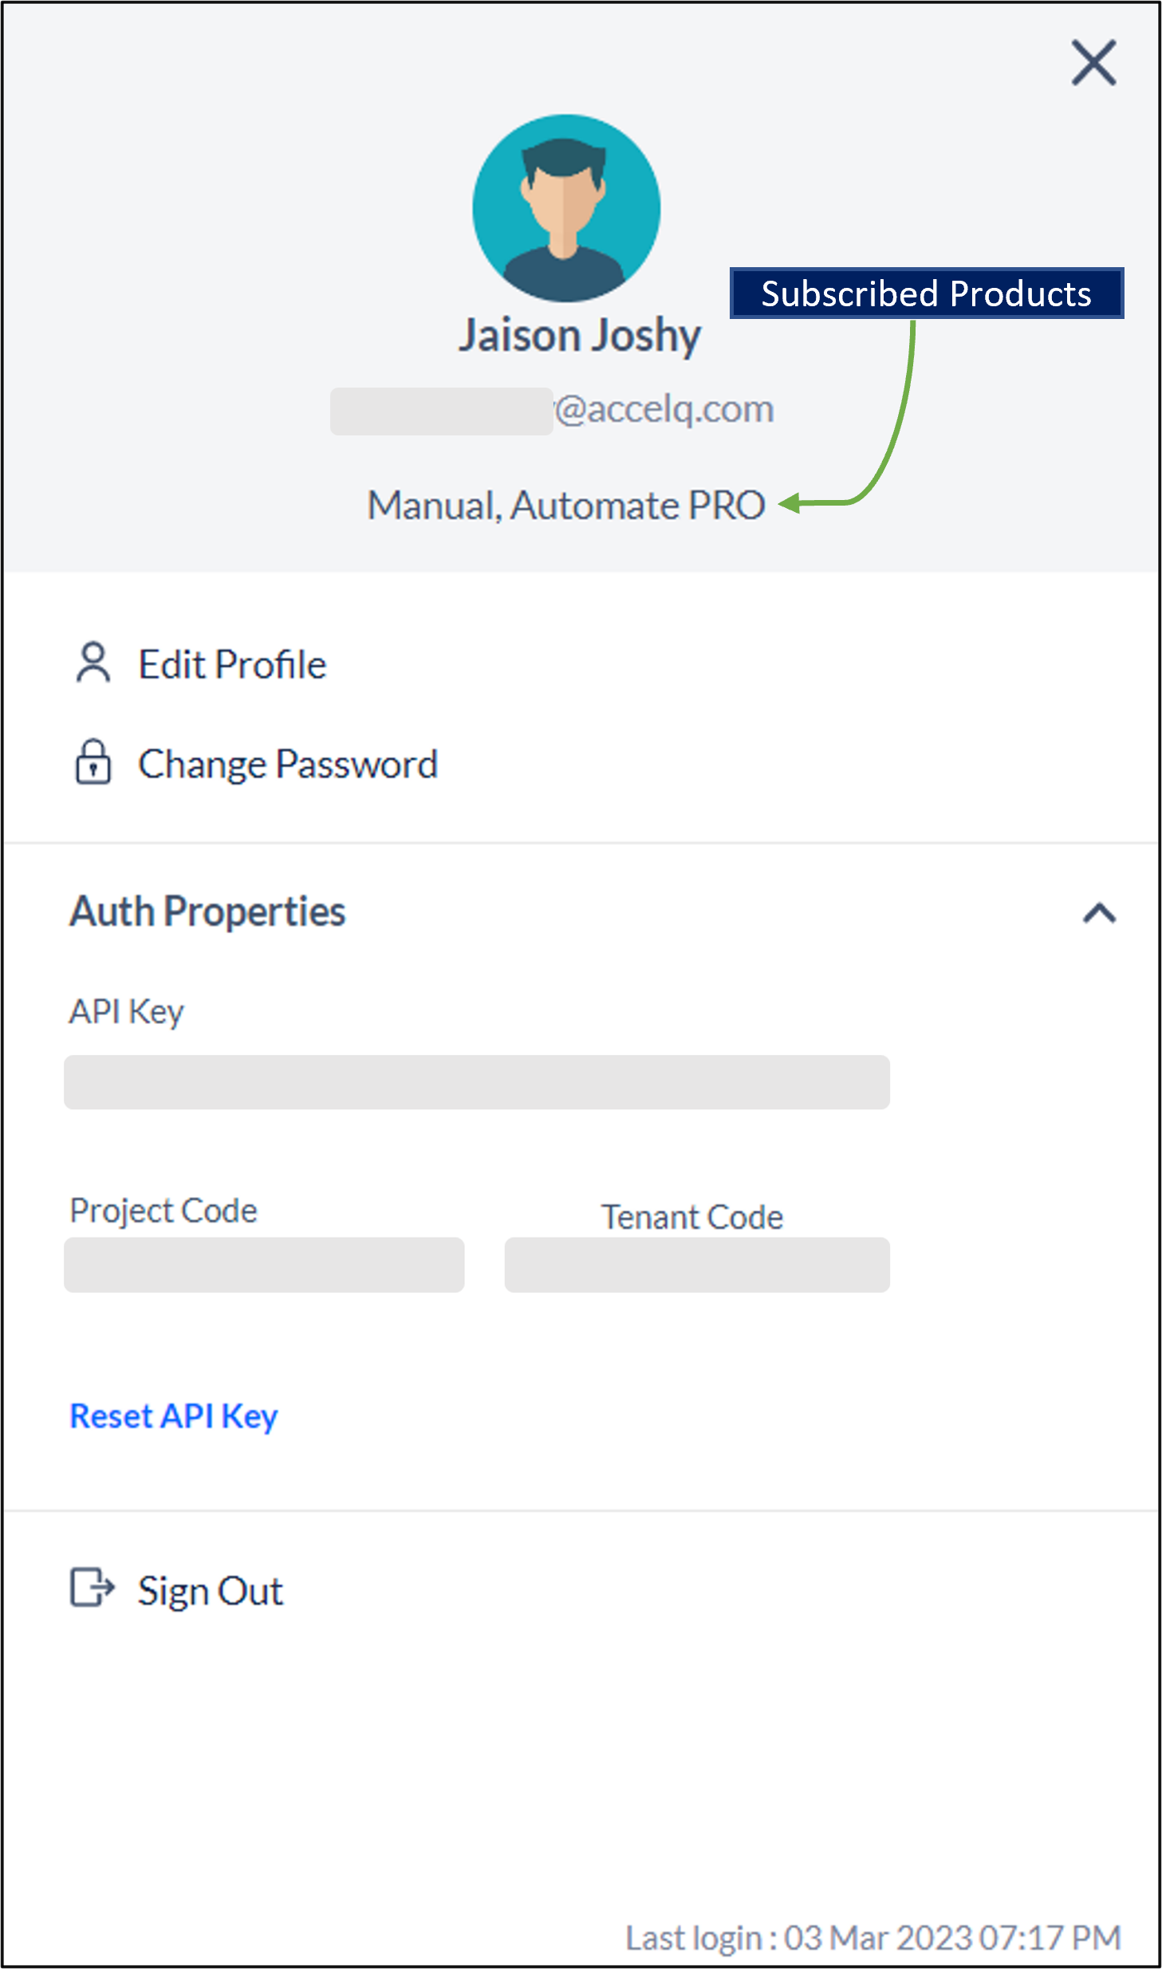Image resolution: width=1162 pixels, height=1969 pixels.
Task: Click the Change Password lock icon
Action: tap(93, 762)
